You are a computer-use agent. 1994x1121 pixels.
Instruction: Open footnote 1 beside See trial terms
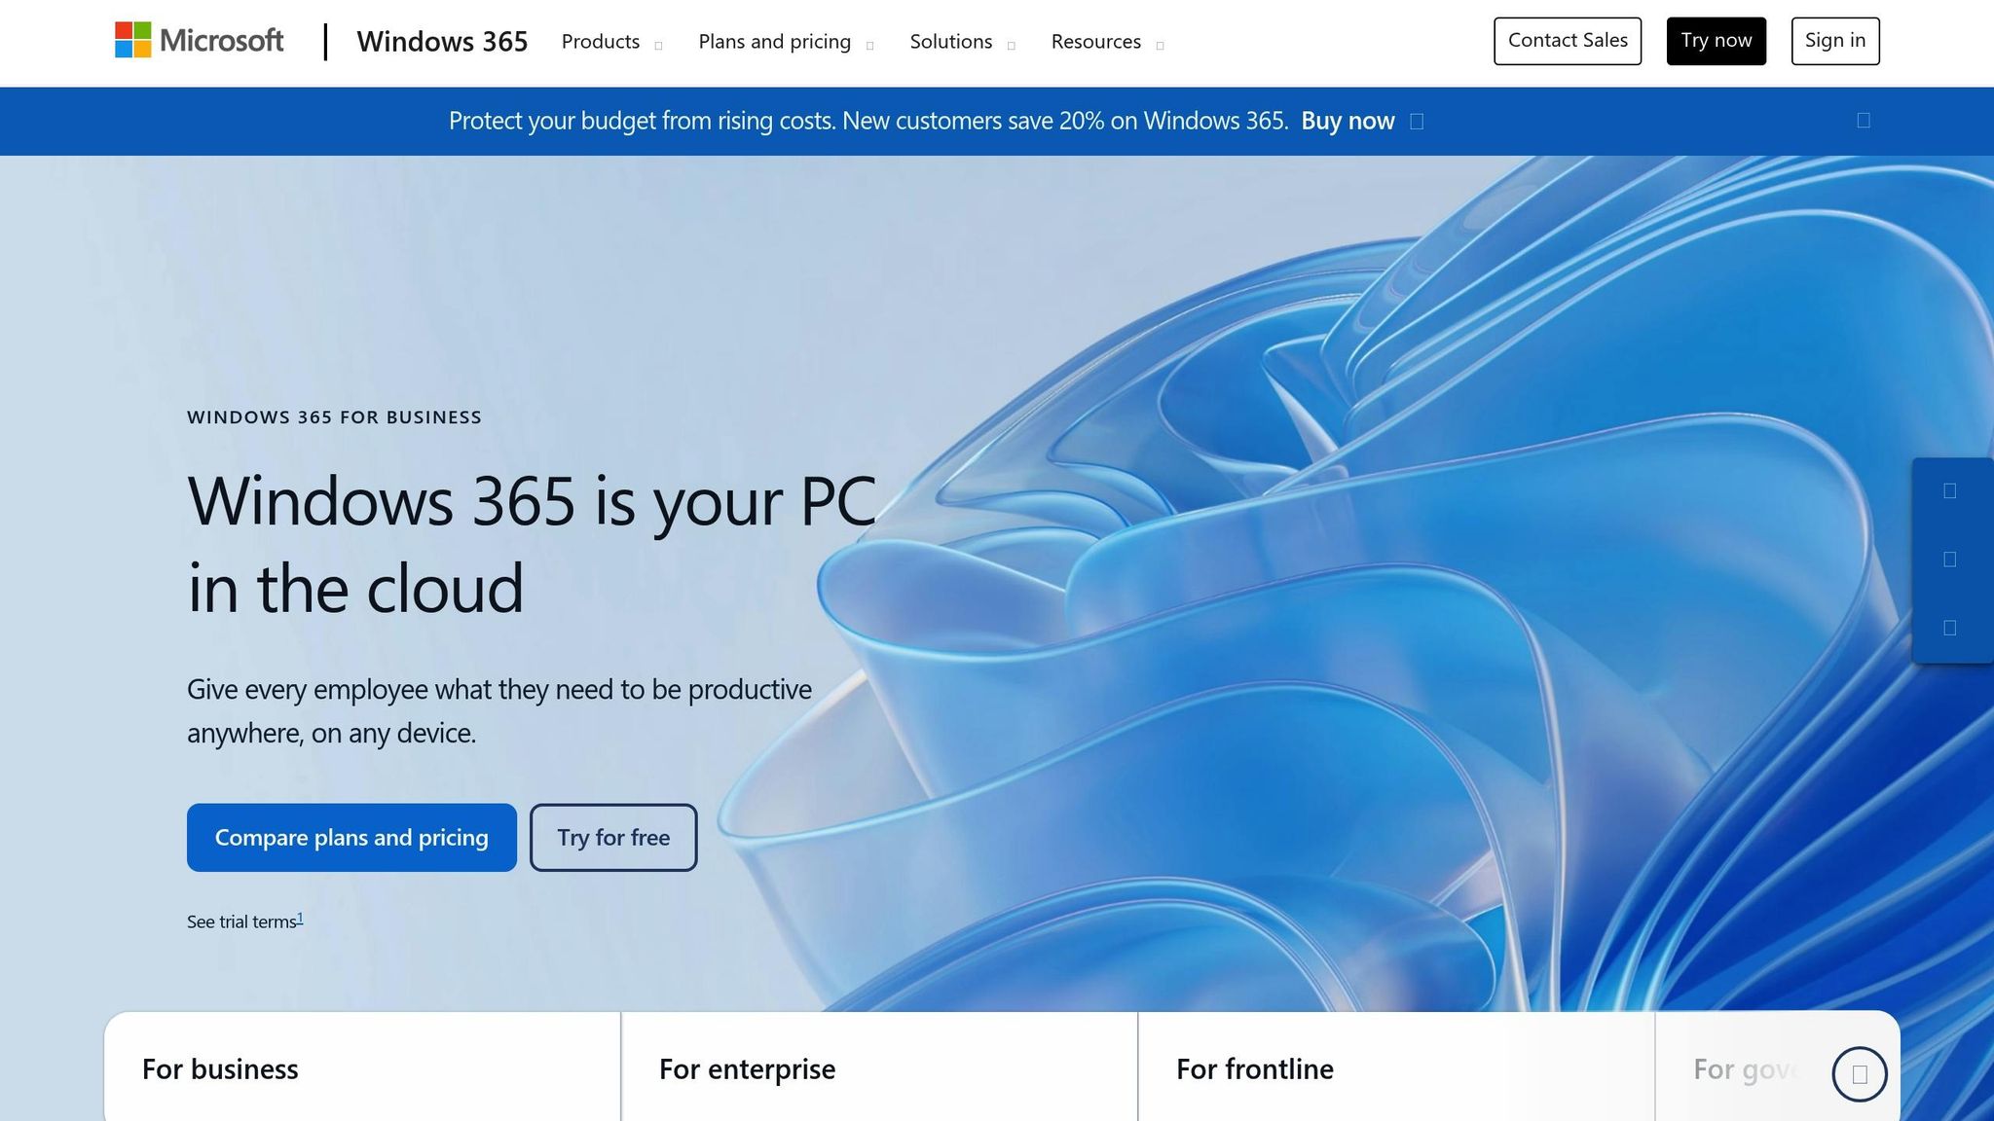point(300,918)
